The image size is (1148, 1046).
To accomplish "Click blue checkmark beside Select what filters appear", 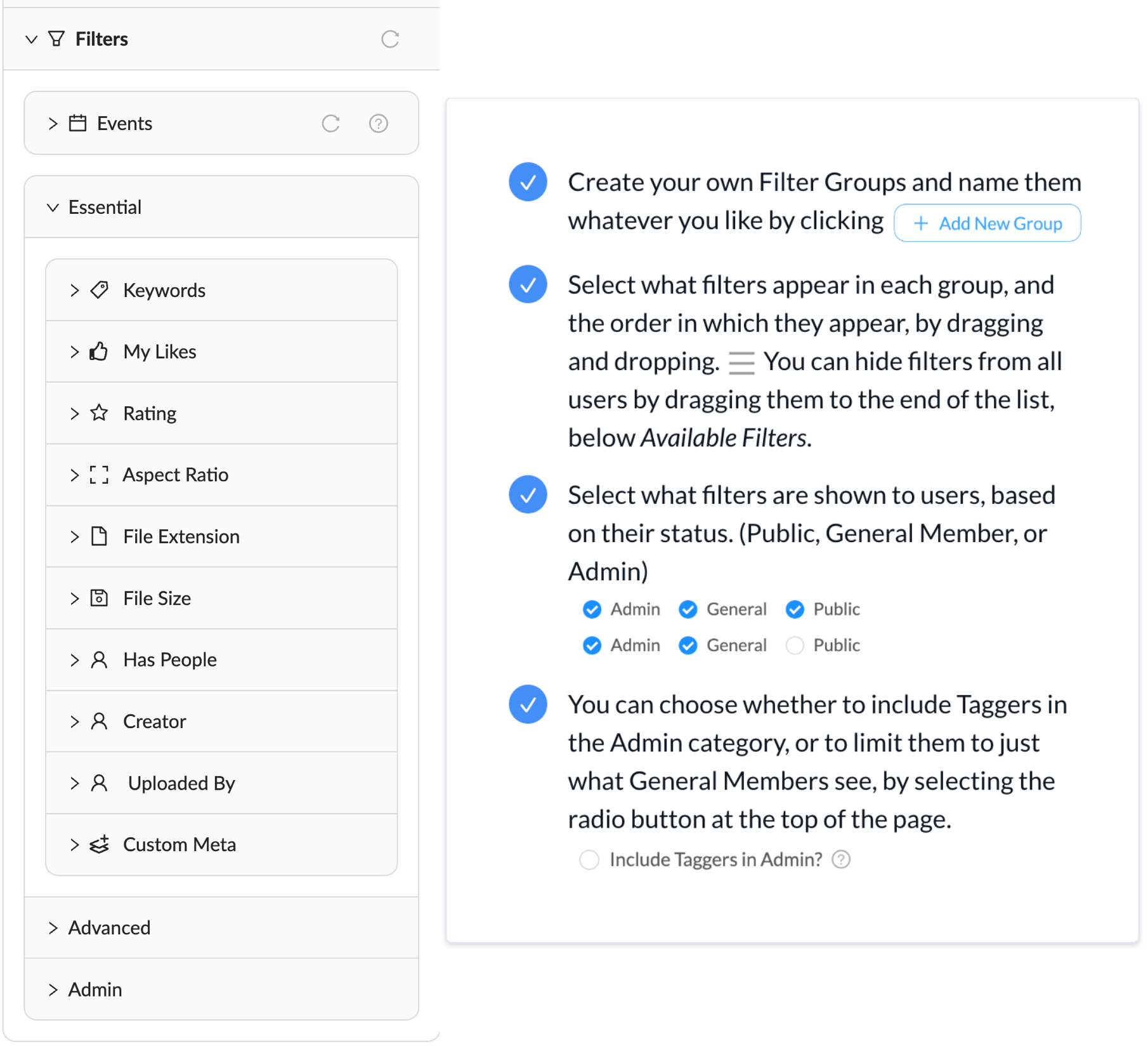I will click(x=528, y=284).
